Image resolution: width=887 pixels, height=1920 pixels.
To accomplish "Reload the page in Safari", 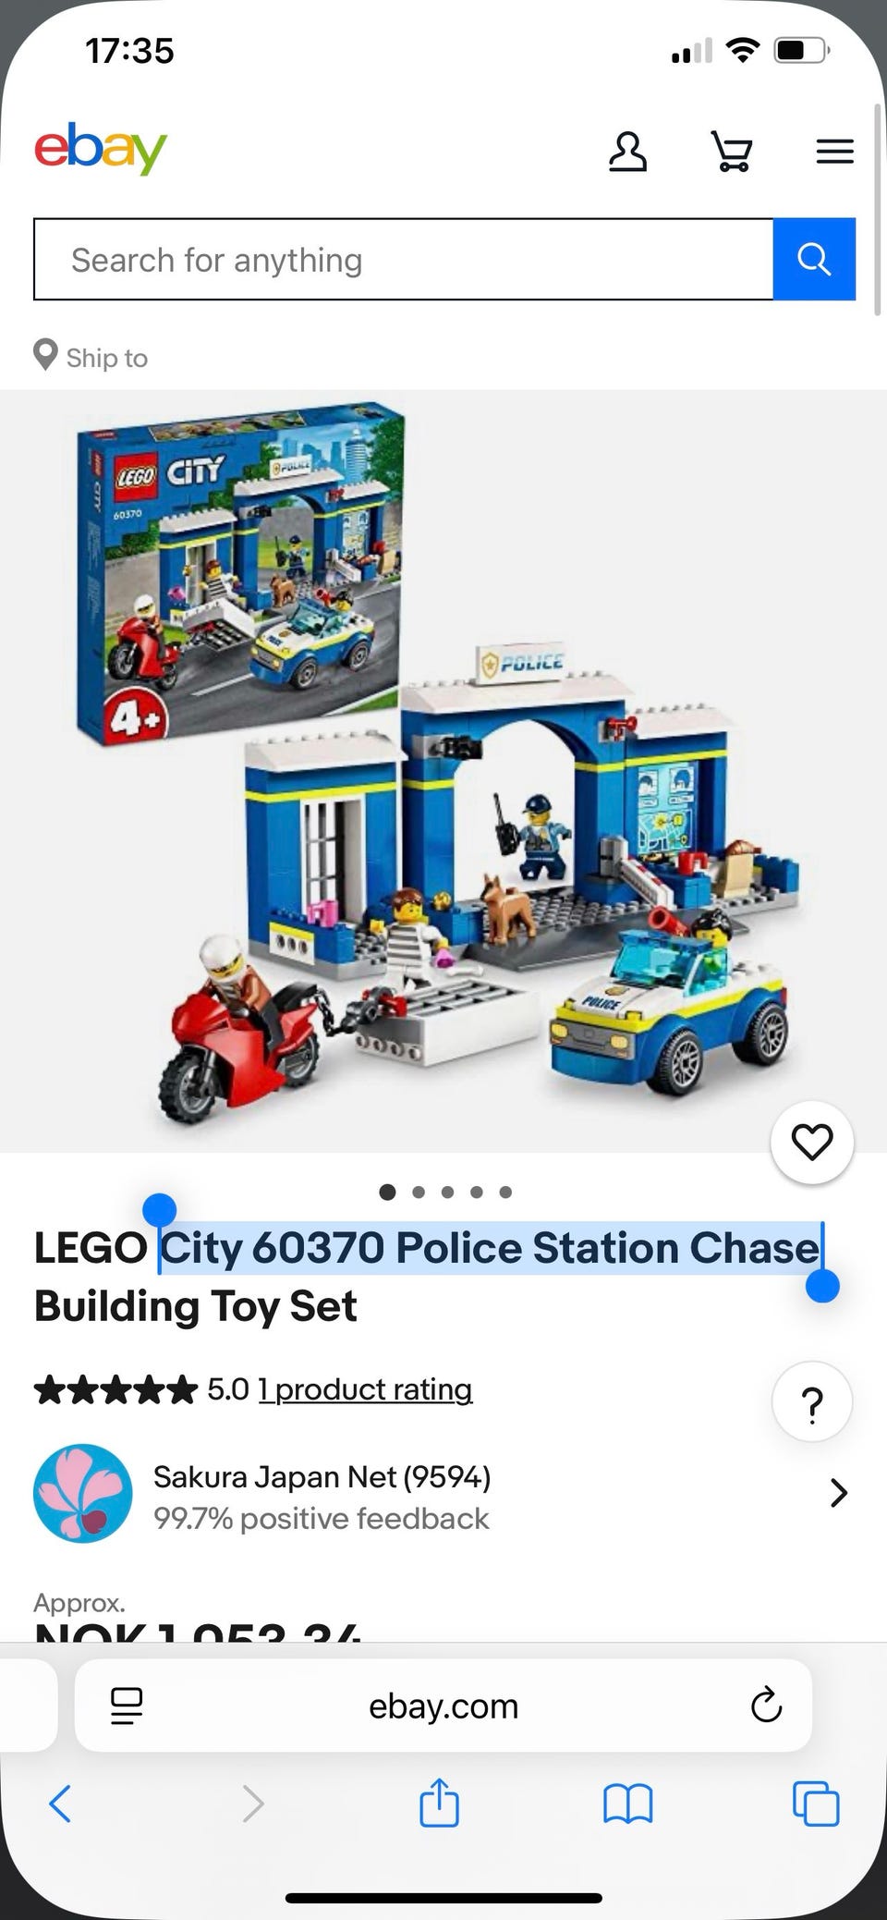I will 766,1706.
